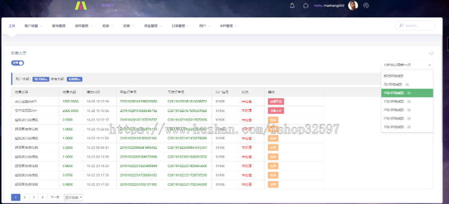Open the 显示条数 page size selector
Viewport: 449px width, 204px height.
[x=73, y=197]
